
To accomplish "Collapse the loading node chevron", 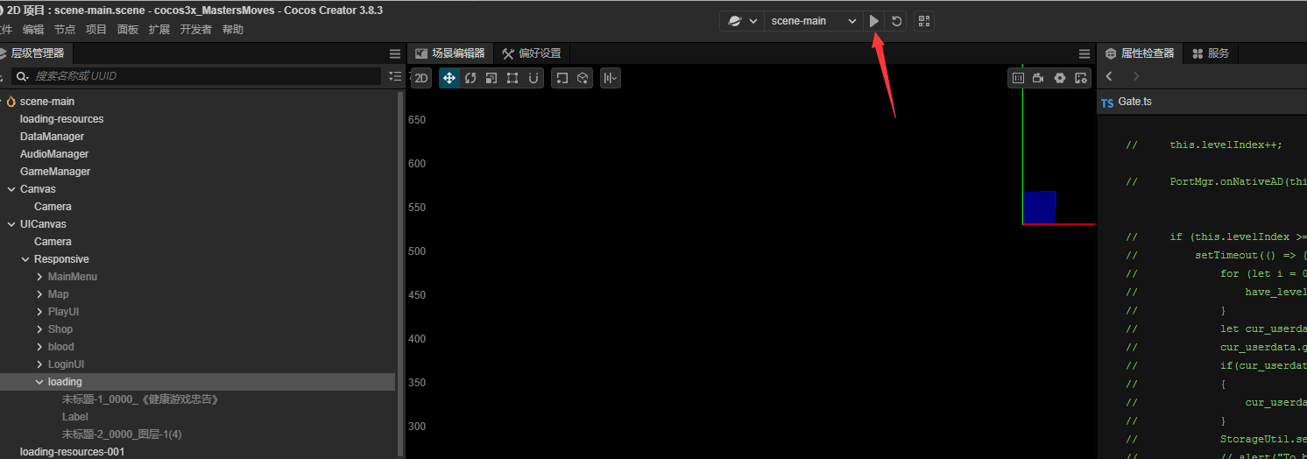I will click(39, 382).
